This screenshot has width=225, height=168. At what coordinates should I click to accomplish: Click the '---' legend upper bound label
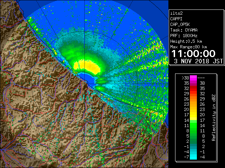point(201,78)
